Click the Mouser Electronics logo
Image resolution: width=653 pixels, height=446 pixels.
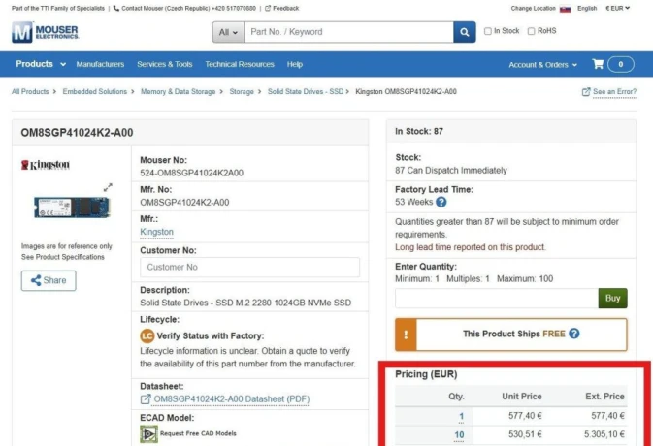tap(45, 32)
